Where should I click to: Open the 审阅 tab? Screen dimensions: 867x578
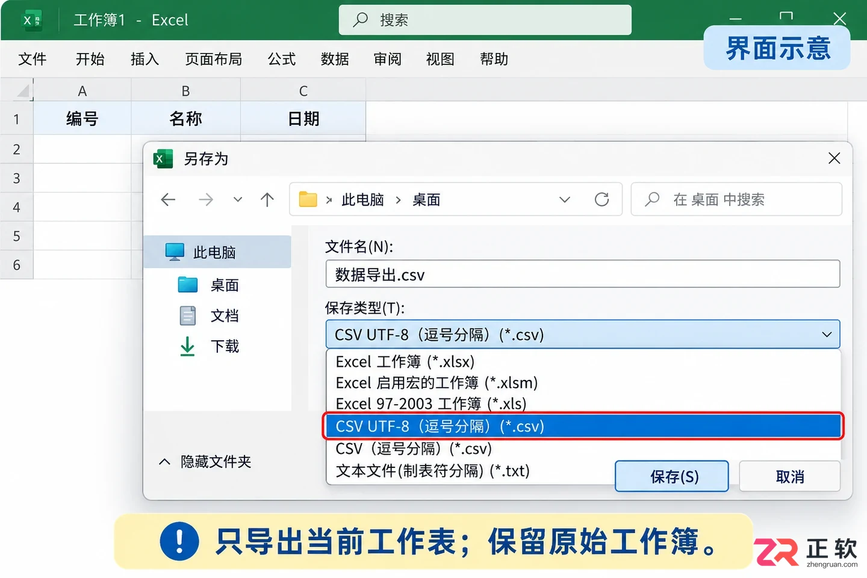point(387,59)
